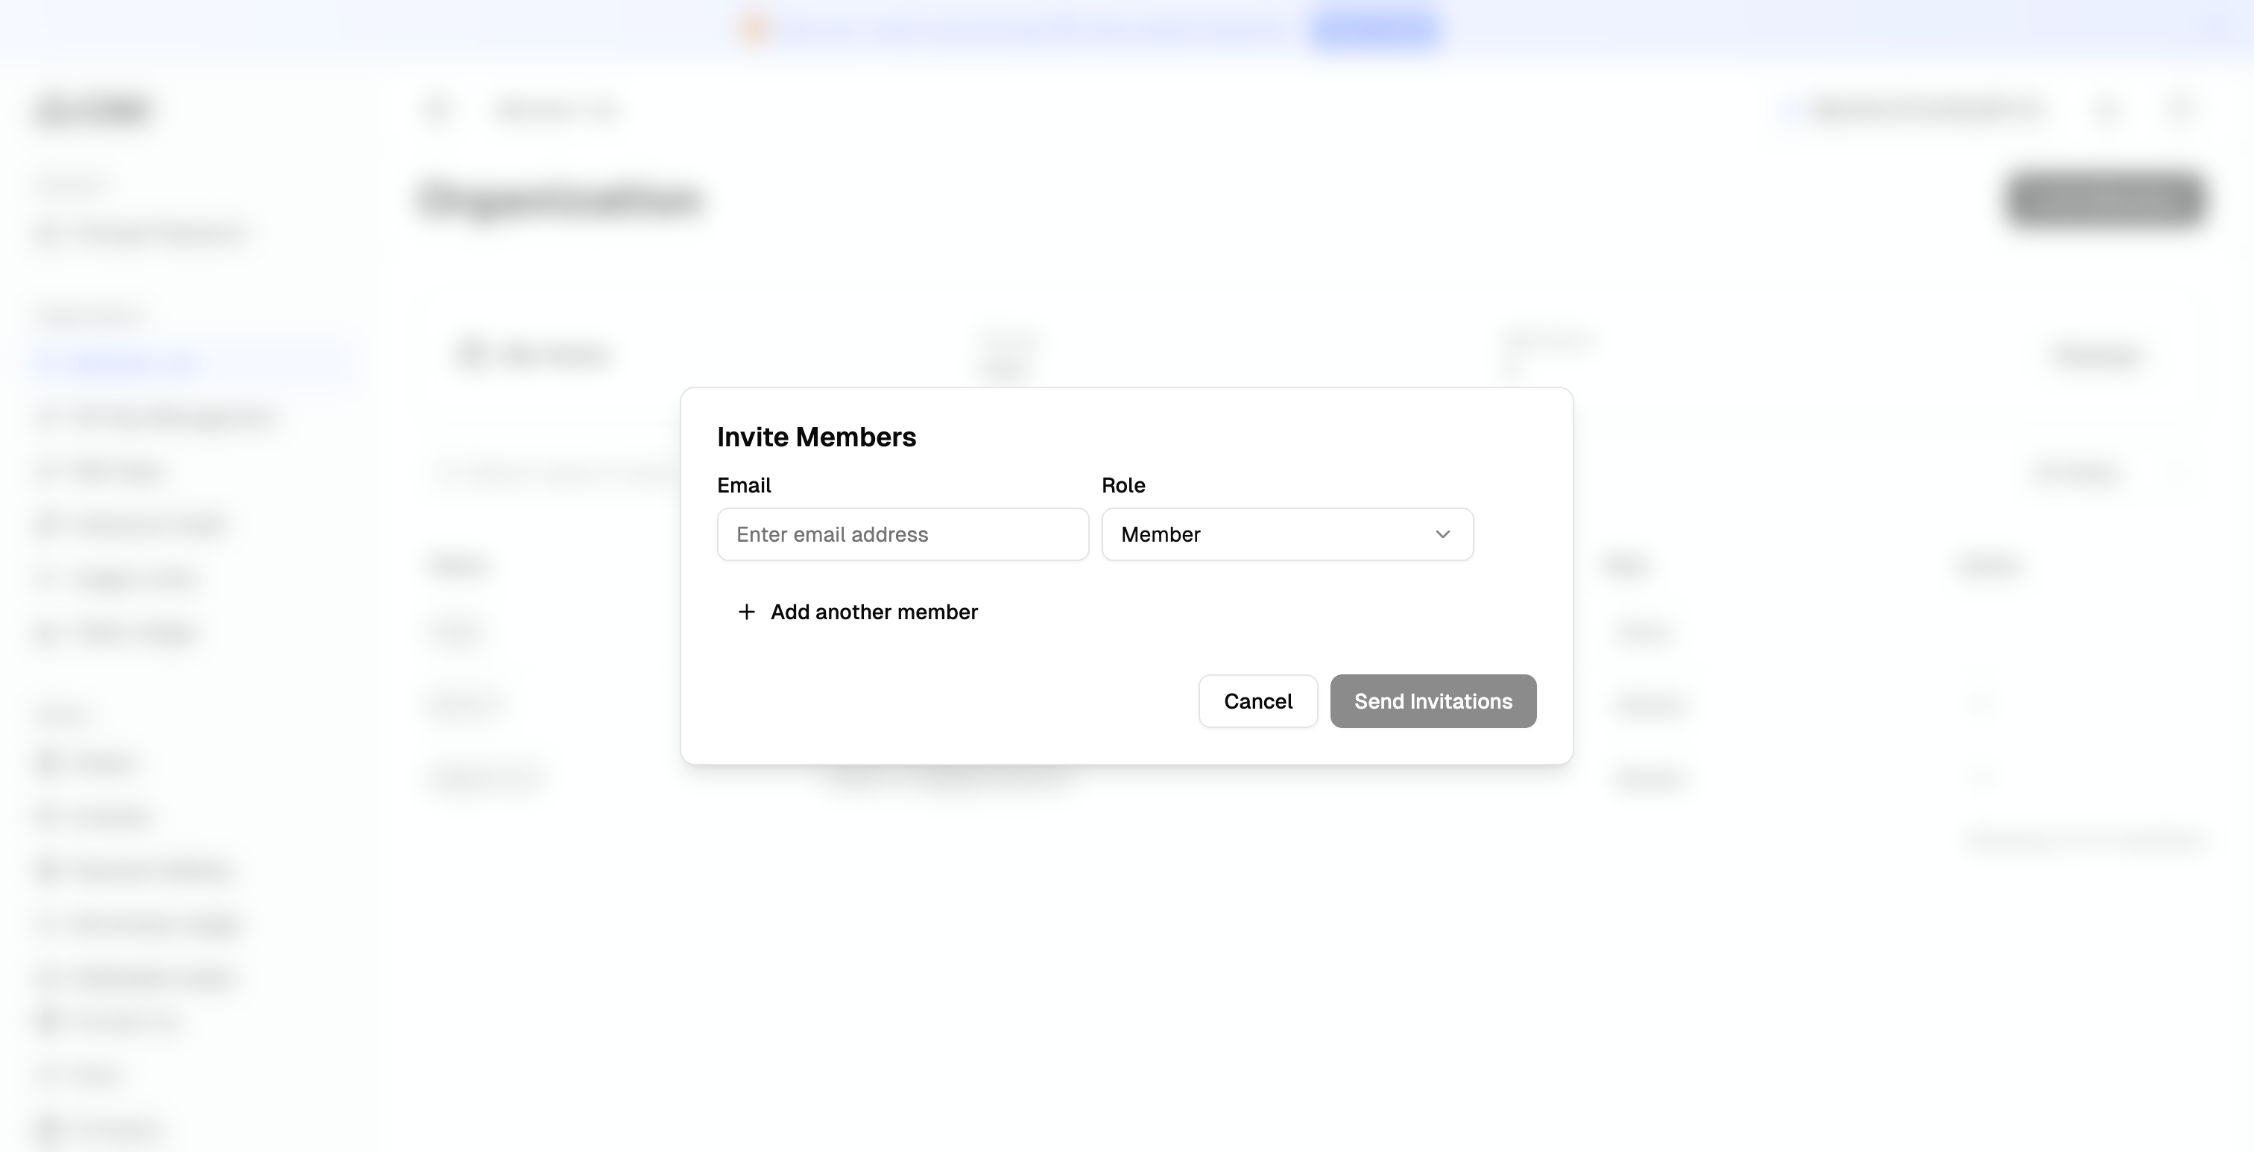Click the plus icon beside "Add another member"
The width and height of the screenshot is (2254, 1152).
746,613
